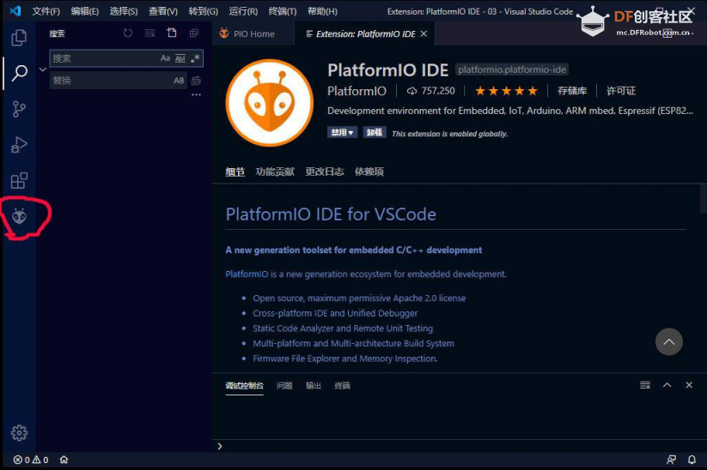Click the Replace All icon
Screen dimensions: 707x470
click(x=196, y=81)
